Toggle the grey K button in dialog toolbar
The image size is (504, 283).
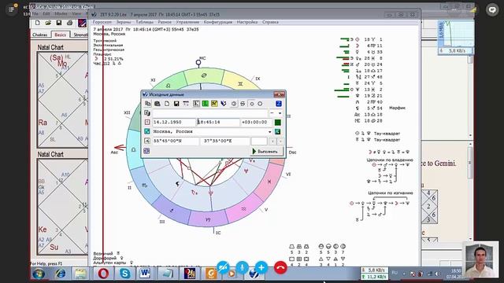coord(196,104)
